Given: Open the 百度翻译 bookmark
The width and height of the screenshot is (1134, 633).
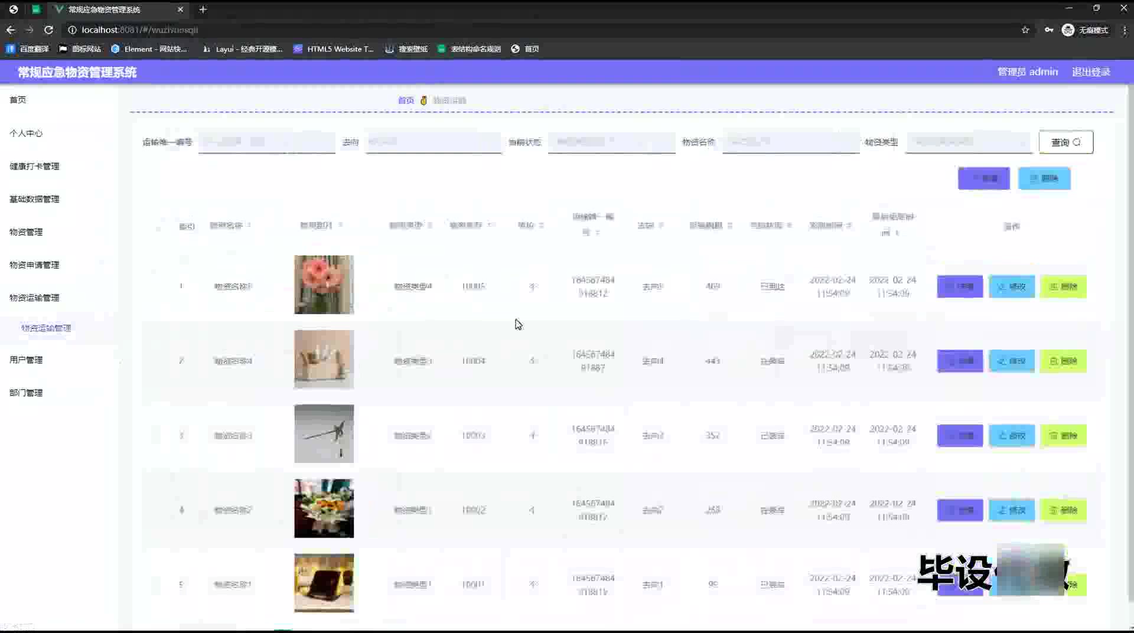Looking at the screenshot, I should click(28, 49).
